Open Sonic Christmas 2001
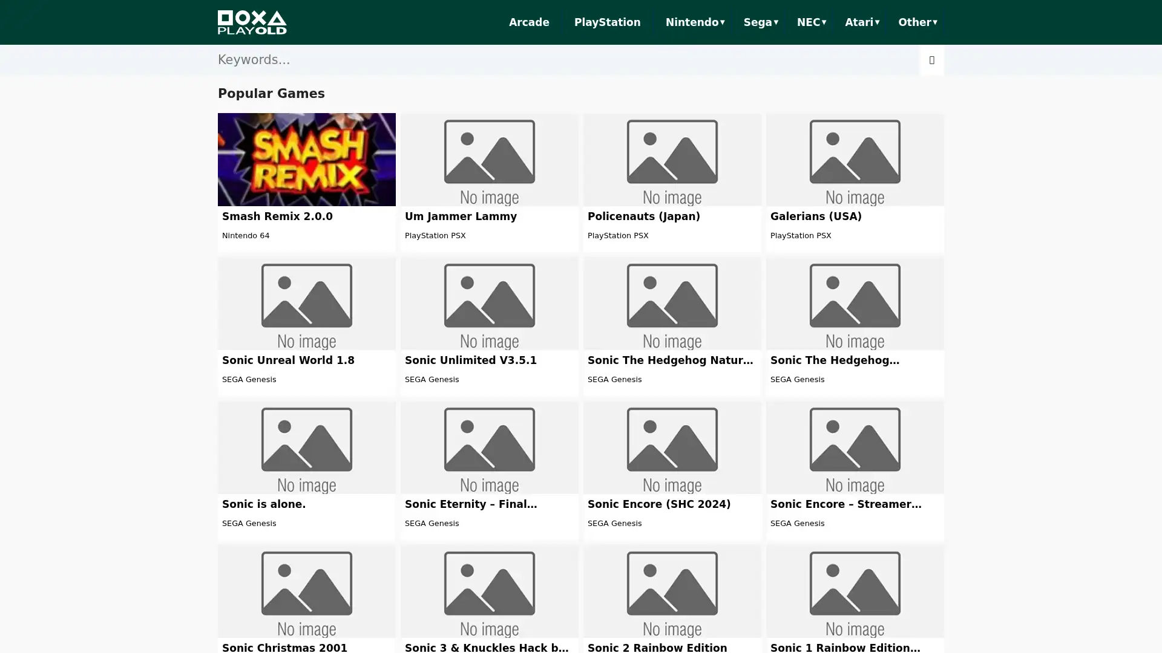1162x653 pixels. [284, 648]
